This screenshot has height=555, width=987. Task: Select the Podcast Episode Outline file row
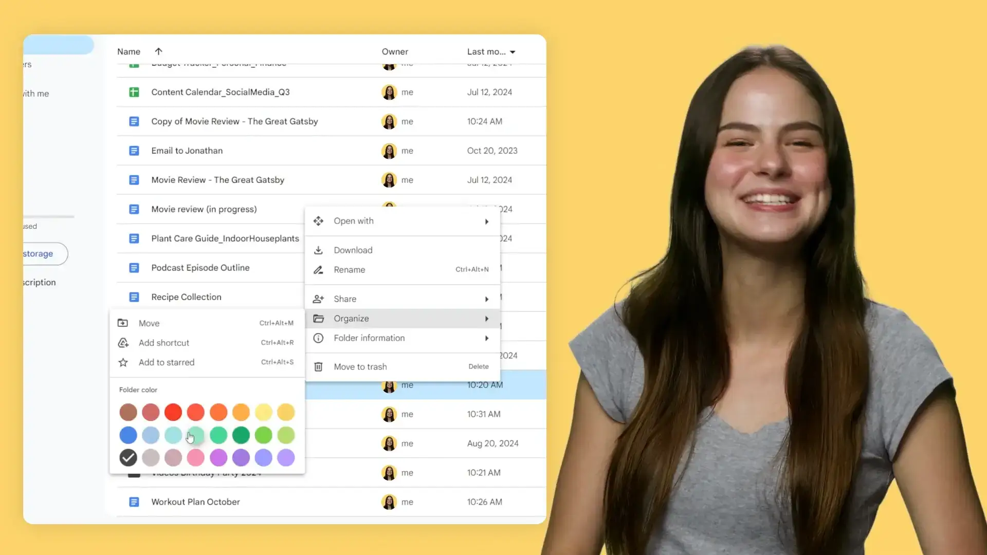point(200,268)
